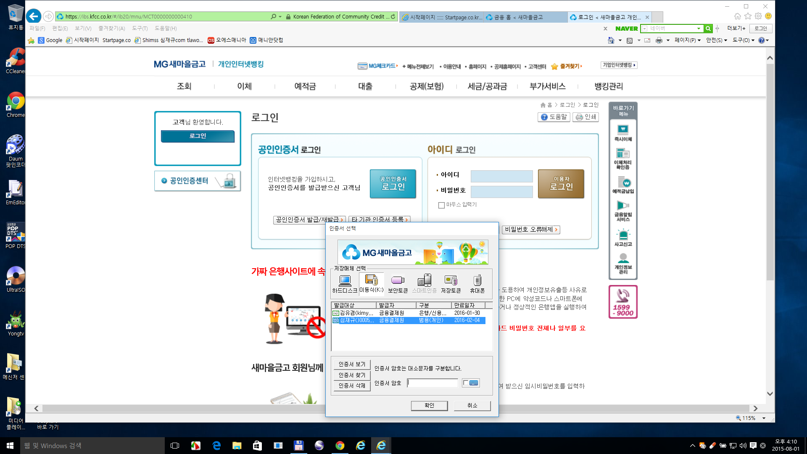Image resolution: width=807 pixels, height=454 pixels.
Task: Click the 확인 button in certificate dialog
Action: click(429, 405)
